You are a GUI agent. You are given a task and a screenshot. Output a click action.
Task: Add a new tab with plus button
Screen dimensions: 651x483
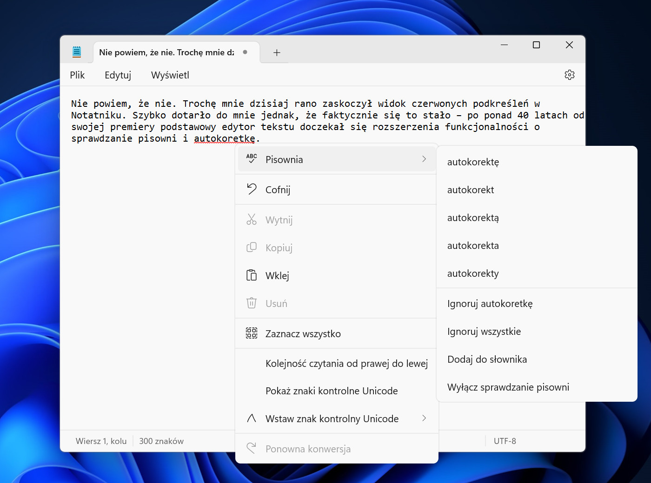[277, 52]
